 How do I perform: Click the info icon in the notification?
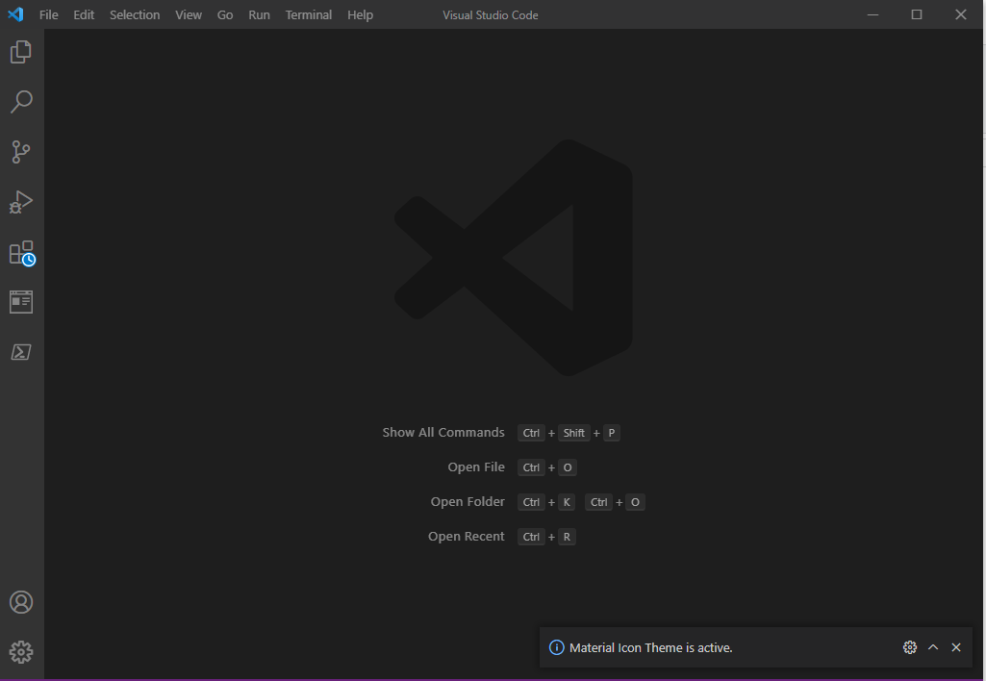pos(557,647)
